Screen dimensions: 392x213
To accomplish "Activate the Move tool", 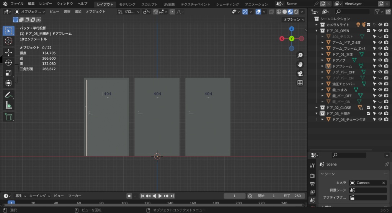I will pos(8,52).
